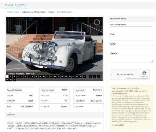Screen dimensions: 156x132
Task: Click the Außenfarbe value 'Bianco'
Action: pyautogui.click(x=99, y=95)
